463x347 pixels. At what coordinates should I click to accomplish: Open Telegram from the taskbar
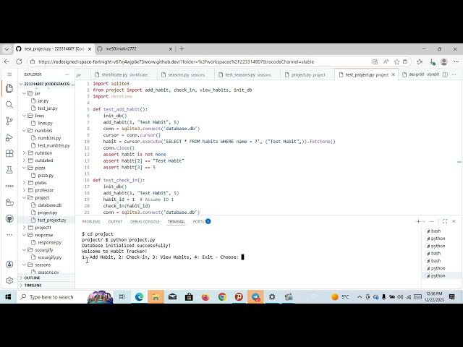tap(255, 297)
